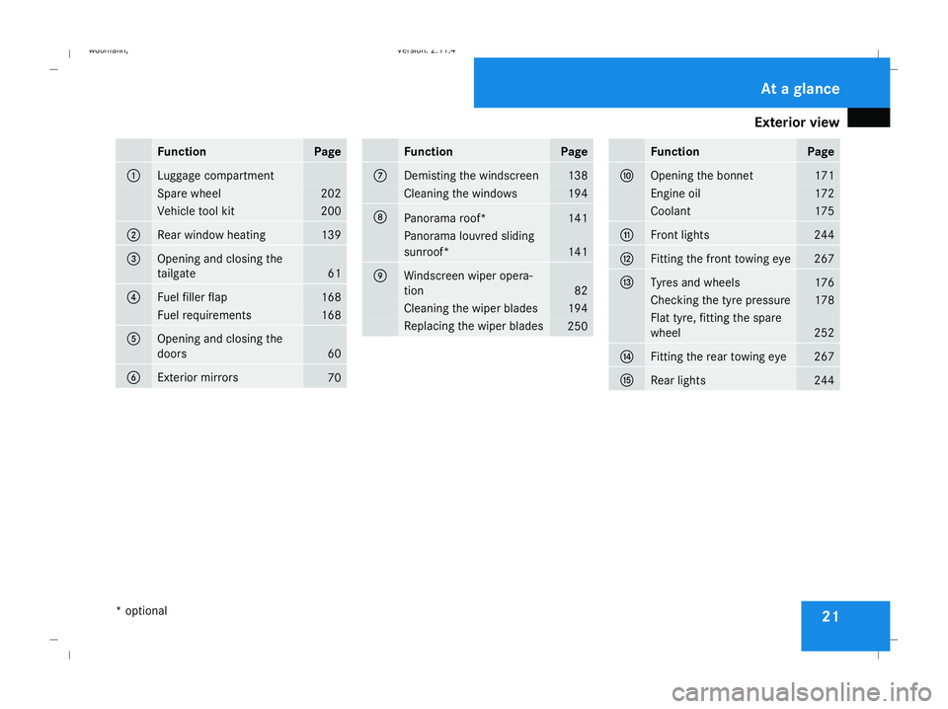Select the 'At a glance' header tab
The height and width of the screenshot is (709, 948).
[x=681, y=83]
